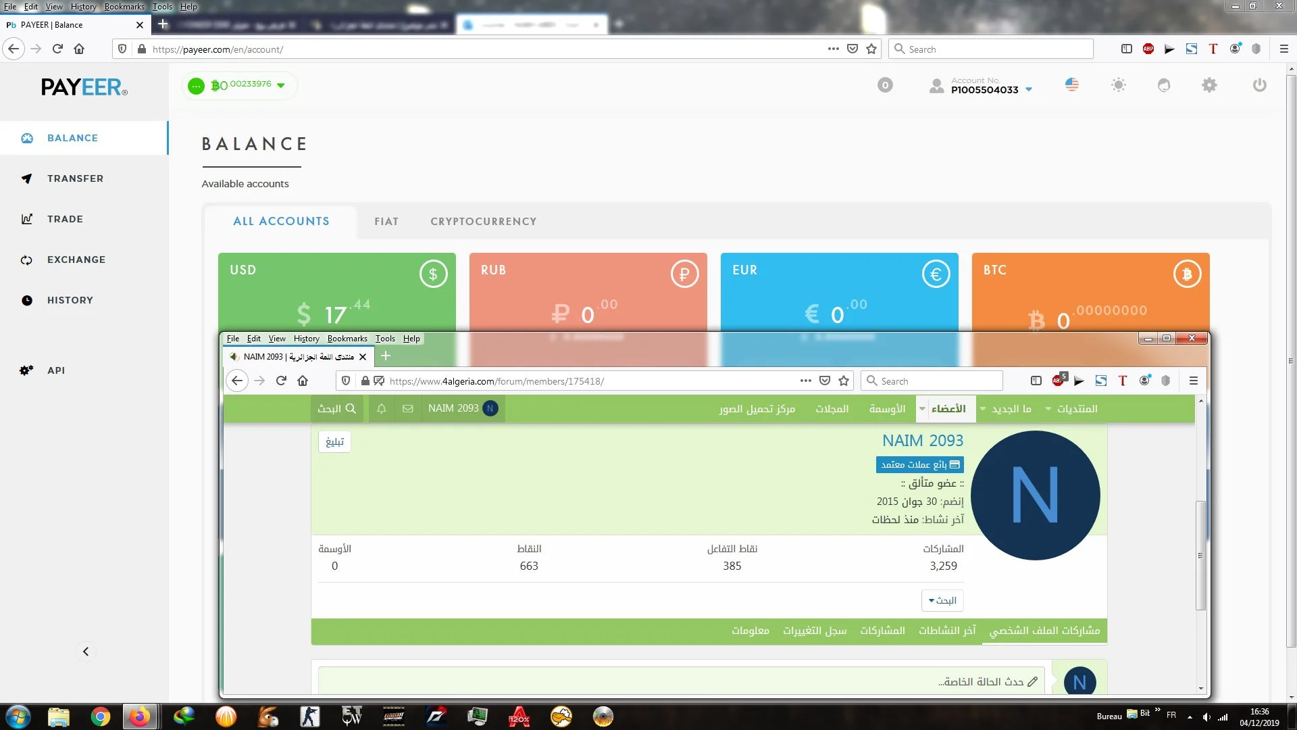This screenshot has width=1297, height=730.
Task: Toggle the sun brightness theme icon
Action: click(x=1119, y=85)
